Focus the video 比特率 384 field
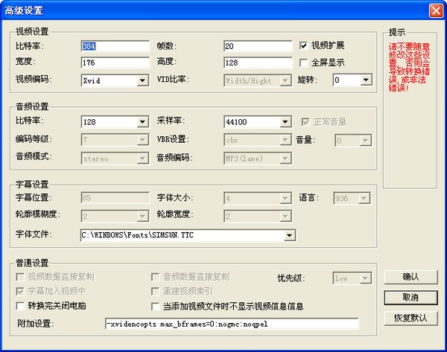Image resolution: width=447 pixels, height=352 pixels. (x=115, y=46)
